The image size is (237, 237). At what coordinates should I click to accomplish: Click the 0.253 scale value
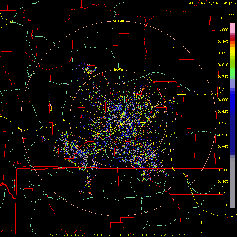[x=223, y=193]
